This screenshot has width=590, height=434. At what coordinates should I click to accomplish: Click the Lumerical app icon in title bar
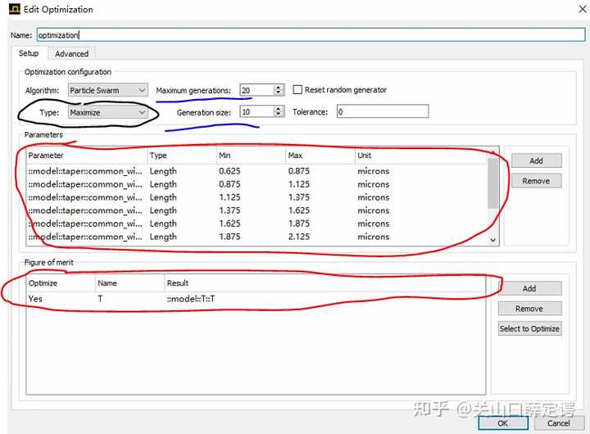pyautogui.click(x=14, y=9)
